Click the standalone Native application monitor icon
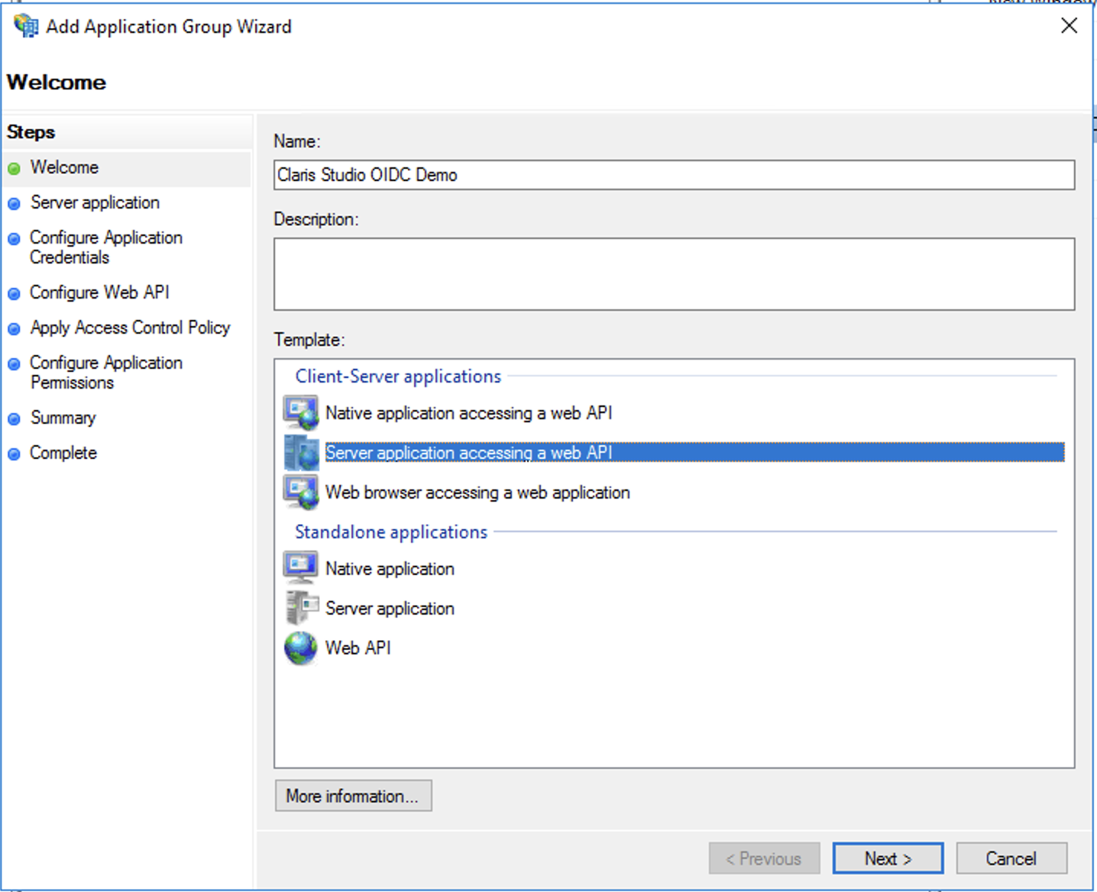This screenshot has width=1097, height=892. (x=300, y=567)
